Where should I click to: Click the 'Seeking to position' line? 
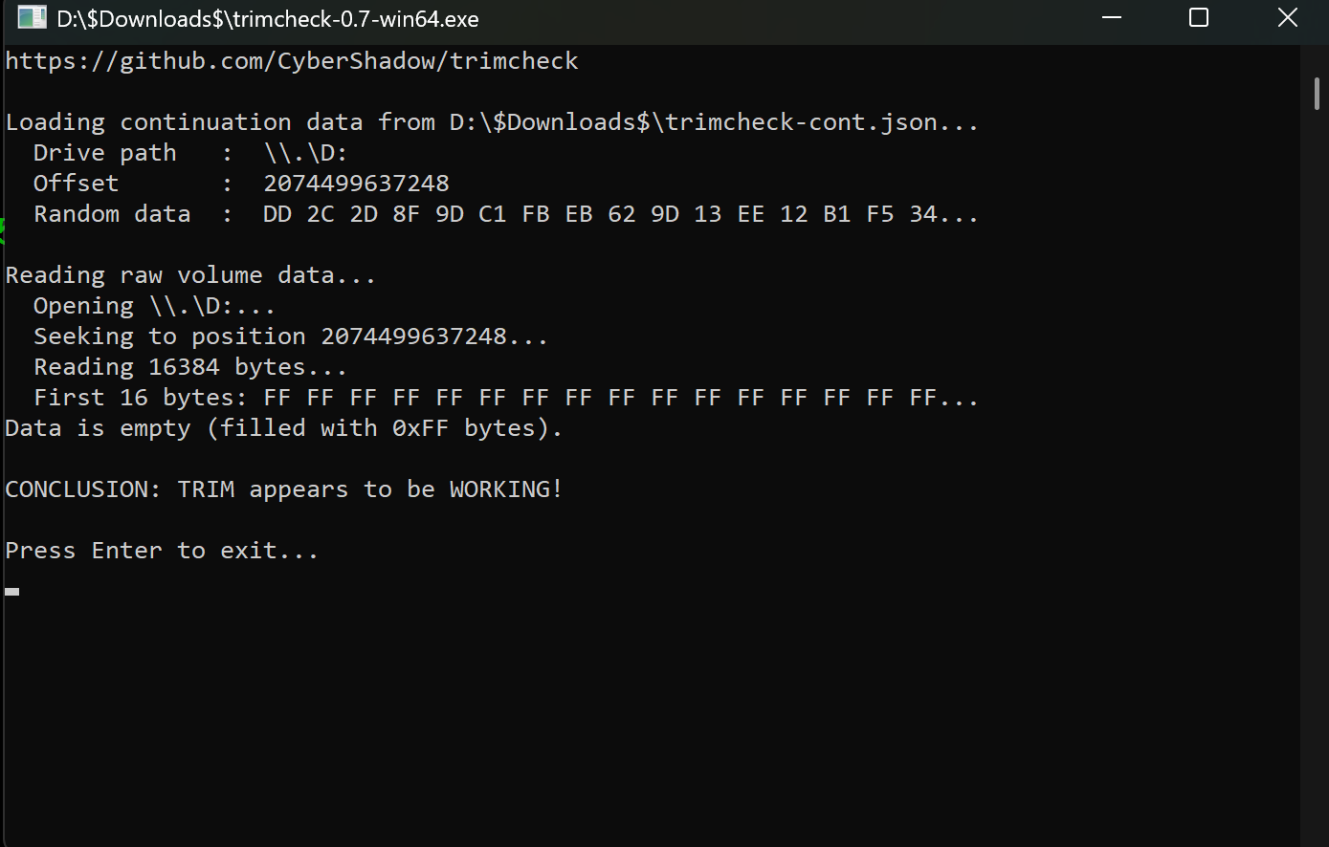pyautogui.click(x=291, y=337)
